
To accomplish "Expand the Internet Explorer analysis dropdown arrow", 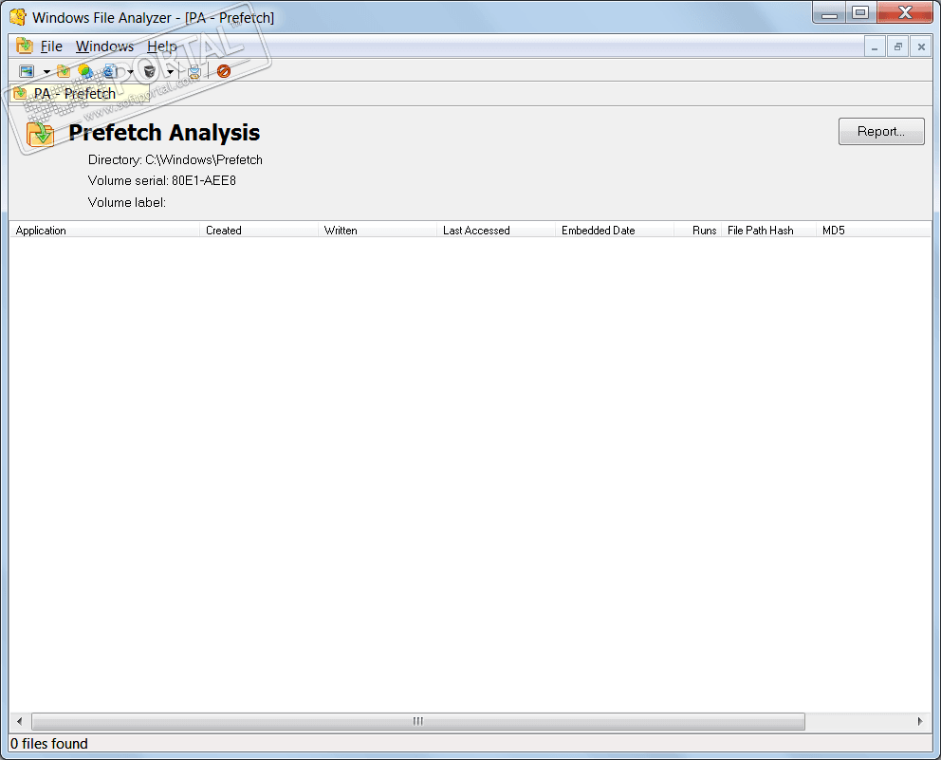I will coord(130,72).
